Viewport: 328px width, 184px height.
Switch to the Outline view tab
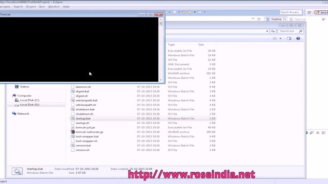point(276,19)
